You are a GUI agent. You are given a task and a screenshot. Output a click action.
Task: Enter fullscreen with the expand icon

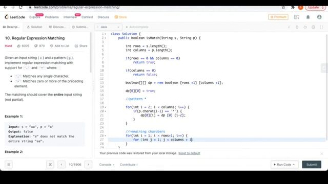321,27
